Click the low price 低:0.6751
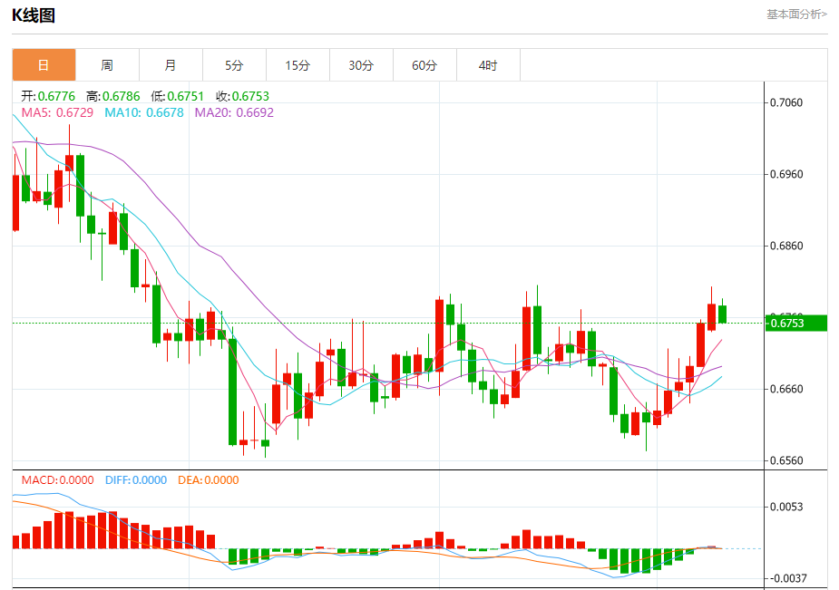839x590 pixels. coord(178,96)
